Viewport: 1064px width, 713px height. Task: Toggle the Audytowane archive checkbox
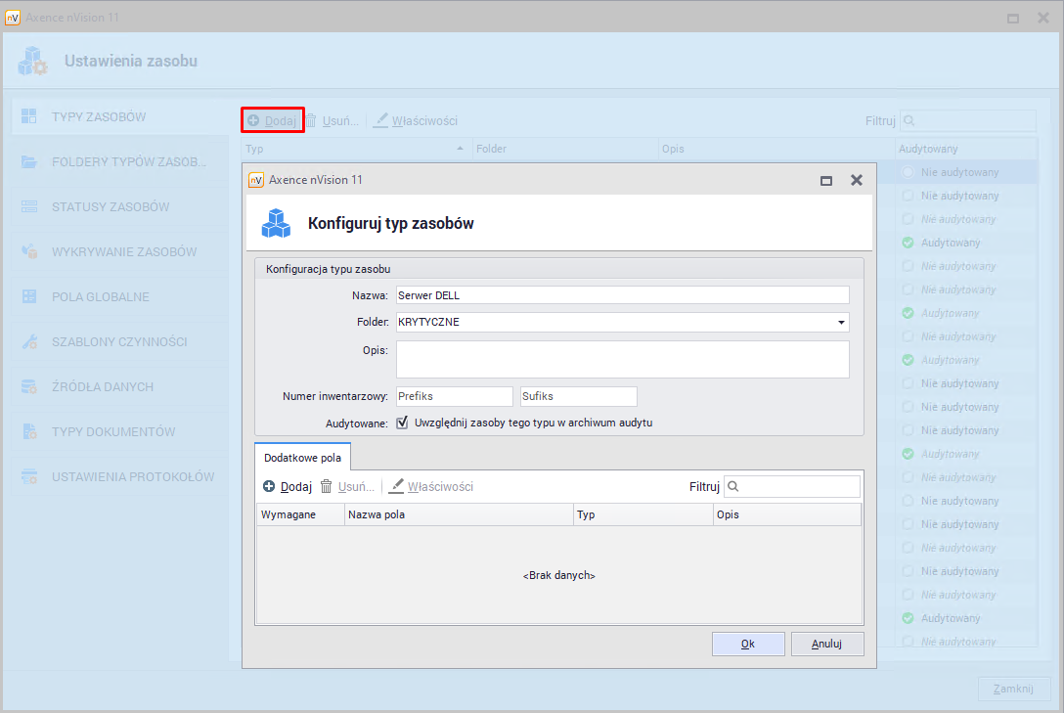402,423
